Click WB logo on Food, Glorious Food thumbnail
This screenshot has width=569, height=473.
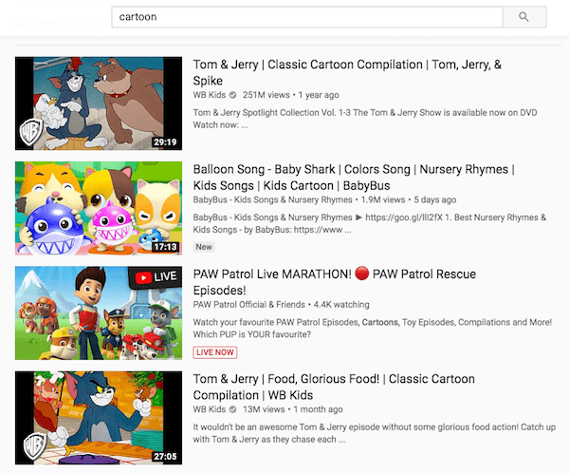point(30,446)
